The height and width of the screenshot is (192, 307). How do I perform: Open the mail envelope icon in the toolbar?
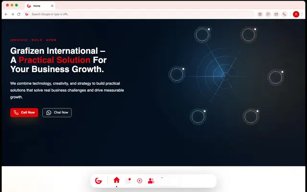276,14
